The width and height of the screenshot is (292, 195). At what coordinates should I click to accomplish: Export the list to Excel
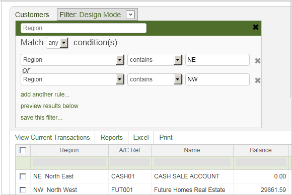141,137
